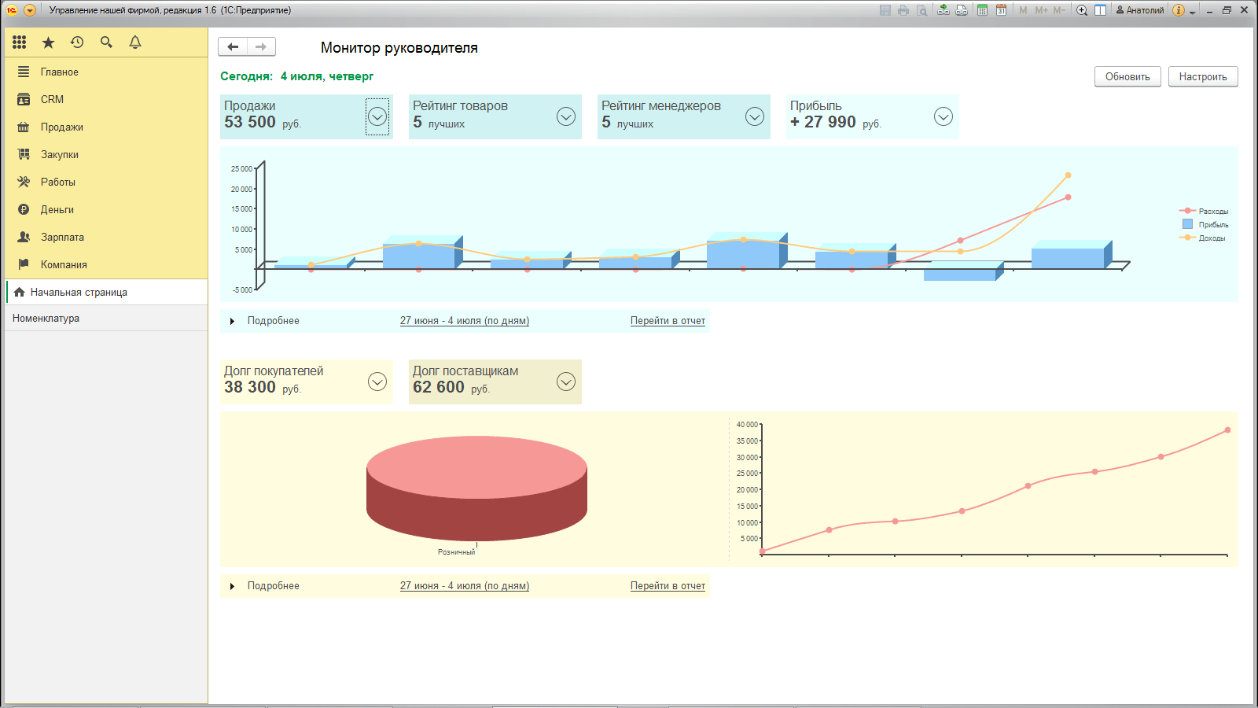Open the Calculator icon
The image size is (1258, 708).
coord(982,10)
